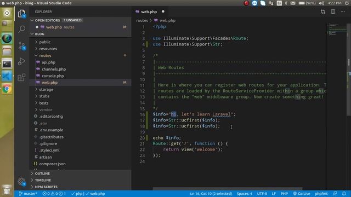Show errors and warnings from status bar

coord(54,194)
